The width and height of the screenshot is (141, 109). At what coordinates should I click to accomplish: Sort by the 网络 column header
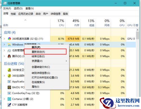coord(103,23)
